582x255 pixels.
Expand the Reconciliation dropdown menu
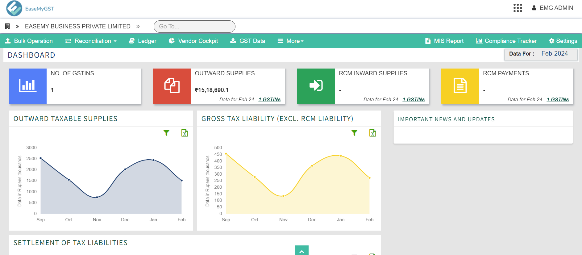click(x=91, y=41)
